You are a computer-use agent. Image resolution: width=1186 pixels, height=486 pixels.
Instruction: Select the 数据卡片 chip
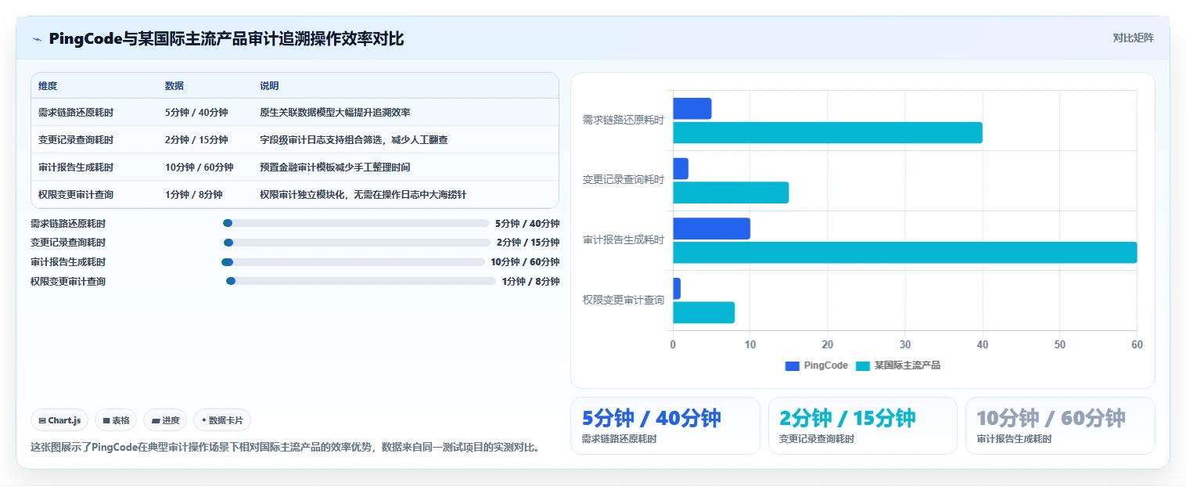tap(222, 420)
